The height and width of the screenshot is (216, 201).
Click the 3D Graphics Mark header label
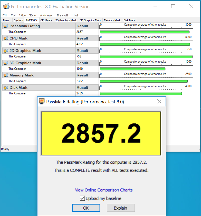click(x=25, y=63)
